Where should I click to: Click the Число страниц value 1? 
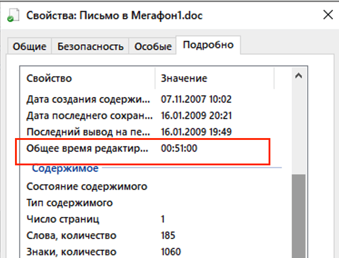(163, 219)
